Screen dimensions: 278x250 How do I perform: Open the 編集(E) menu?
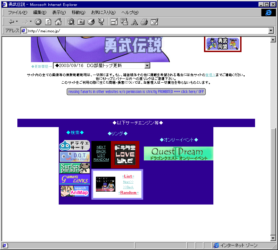40,12
